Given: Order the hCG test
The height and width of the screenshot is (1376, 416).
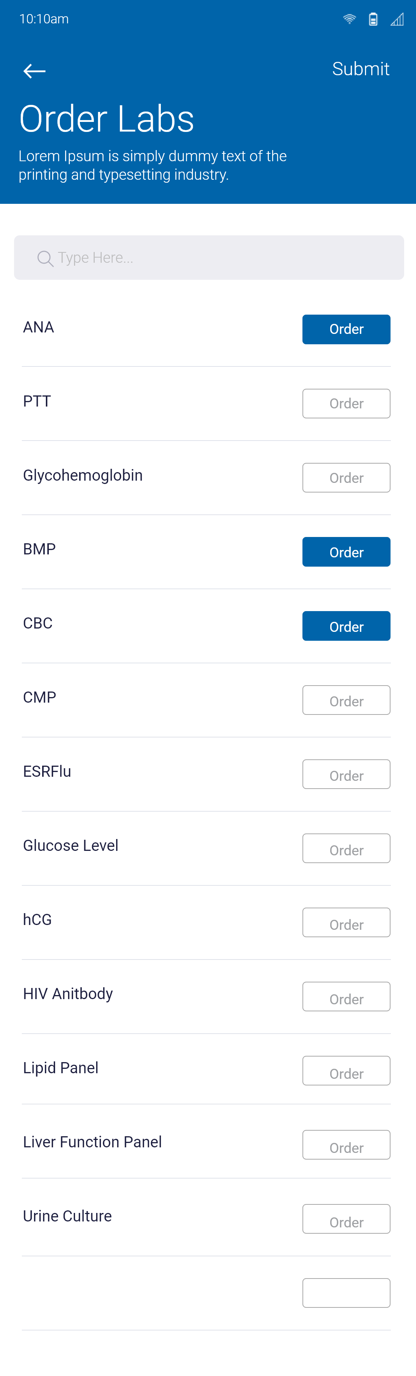Looking at the screenshot, I should coord(346,922).
